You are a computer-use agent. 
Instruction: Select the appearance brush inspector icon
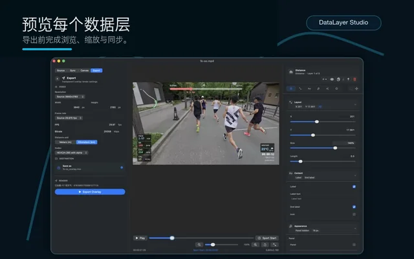318,89
